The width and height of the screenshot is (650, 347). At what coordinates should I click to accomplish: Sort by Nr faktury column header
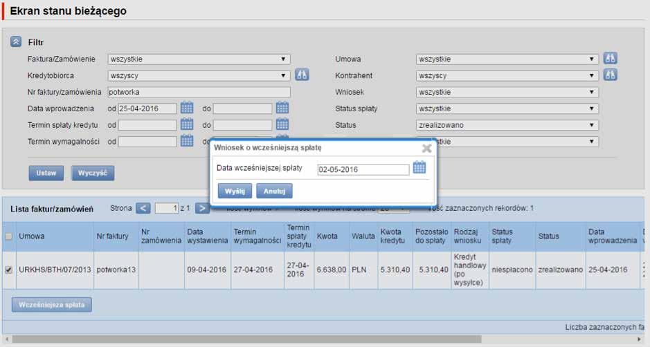pyautogui.click(x=112, y=236)
